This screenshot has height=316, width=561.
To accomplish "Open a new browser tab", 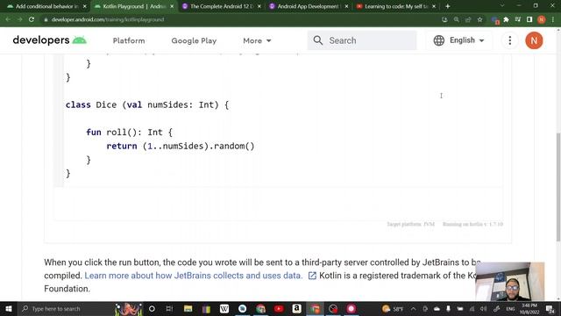I will pos(448,6).
